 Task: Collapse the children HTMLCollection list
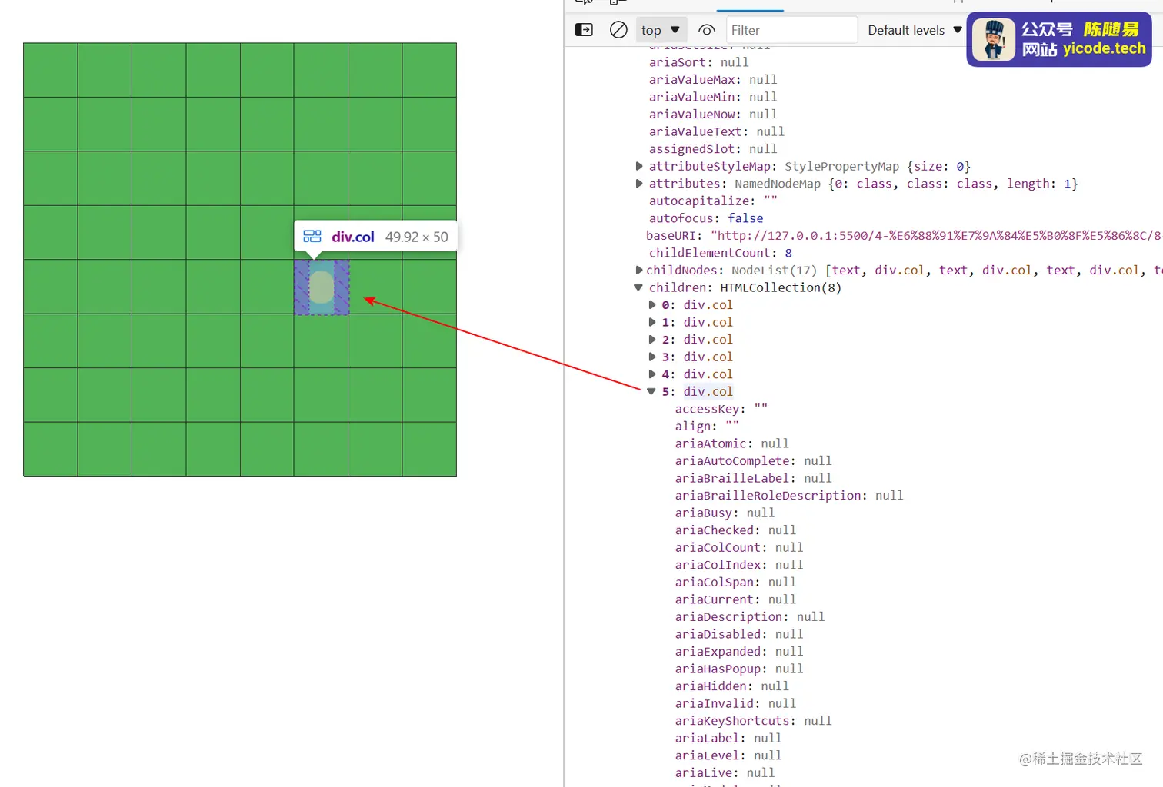[x=638, y=287]
